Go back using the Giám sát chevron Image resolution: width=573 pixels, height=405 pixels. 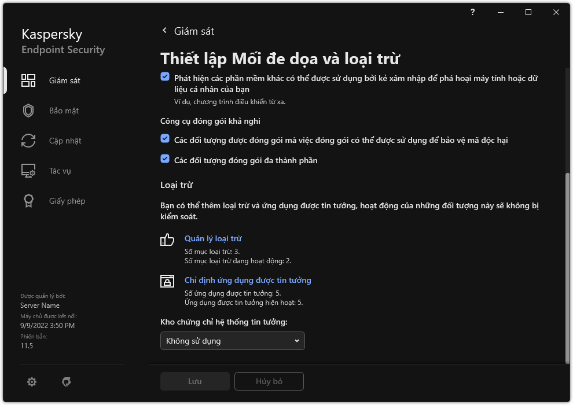click(165, 31)
